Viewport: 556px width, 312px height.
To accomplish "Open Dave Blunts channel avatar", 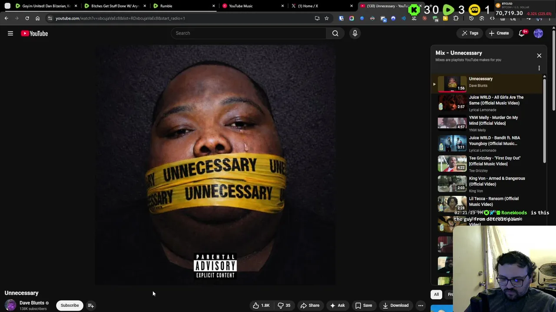I will coord(10,305).
